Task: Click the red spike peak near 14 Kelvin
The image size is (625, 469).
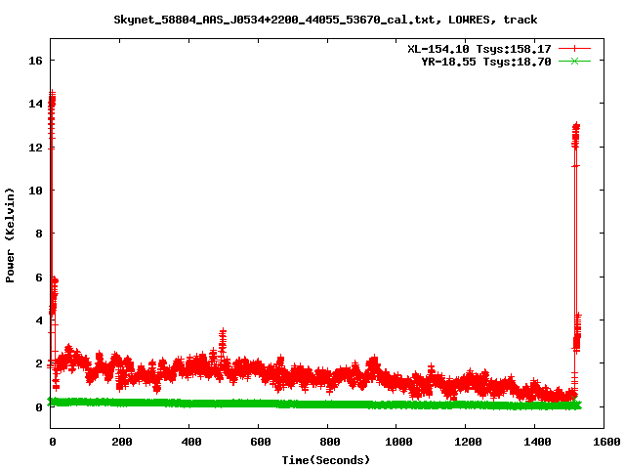Action: (x=52, y=100)
